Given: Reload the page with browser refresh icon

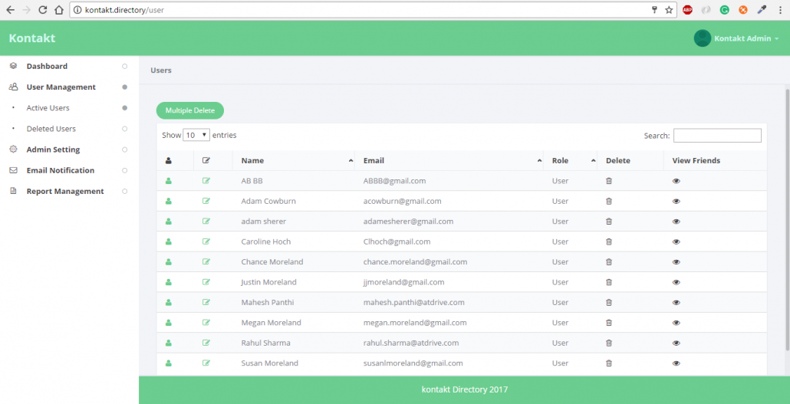Looking at the screenshot, I should [43, 9].
